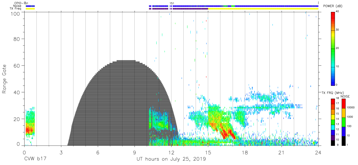Click the 30 label on power colorbar
358x165 pixels.
[x=338, y=30]
